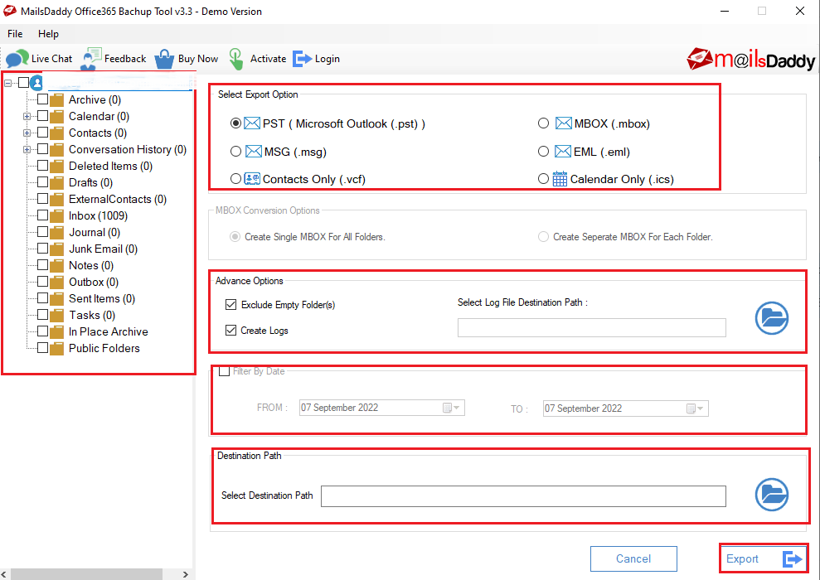This screenshot has height=580, width=820.
Task: Expand the Contacts tree node
Action: pyautogui.click(x=27, y=133)
